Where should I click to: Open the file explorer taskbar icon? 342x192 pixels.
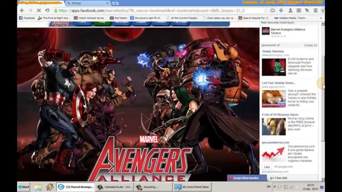[x=38, y=187]
